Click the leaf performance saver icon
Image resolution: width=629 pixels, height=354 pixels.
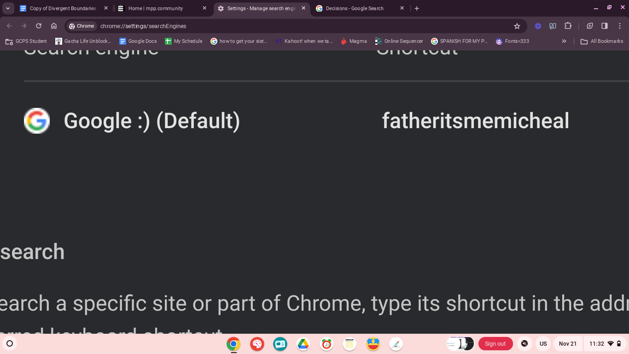pyautogui.click(x=590, y=26)
